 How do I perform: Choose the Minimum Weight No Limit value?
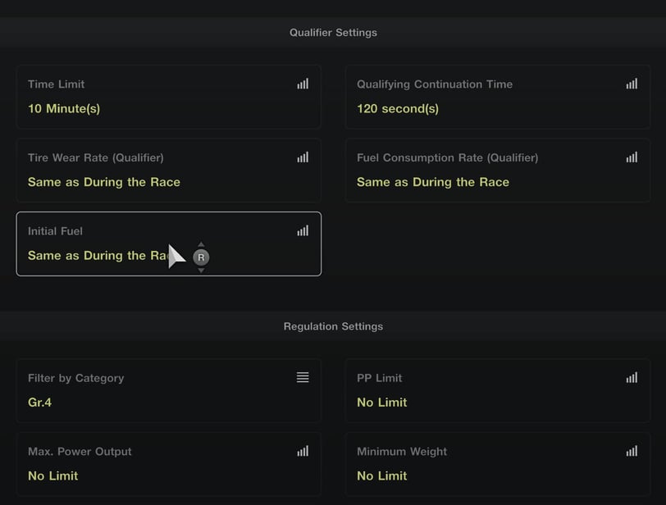coord(381,475)
